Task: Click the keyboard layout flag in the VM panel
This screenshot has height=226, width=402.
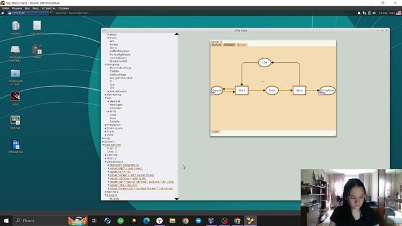Action: 399,13
